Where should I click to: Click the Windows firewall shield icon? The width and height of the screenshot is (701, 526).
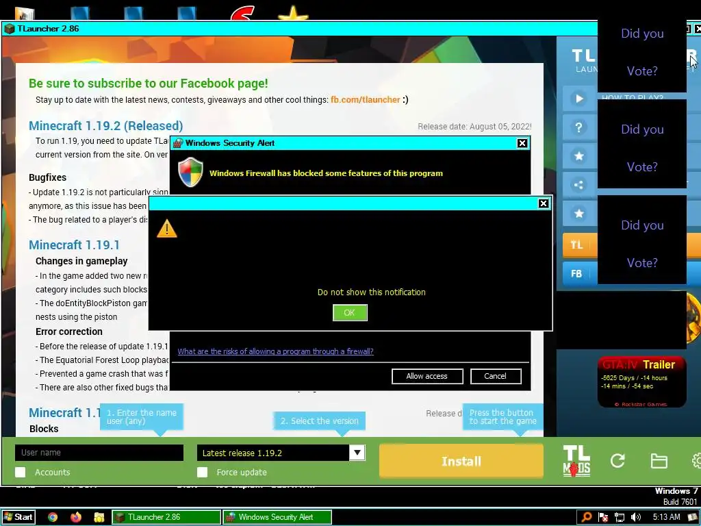click(190, 172)
